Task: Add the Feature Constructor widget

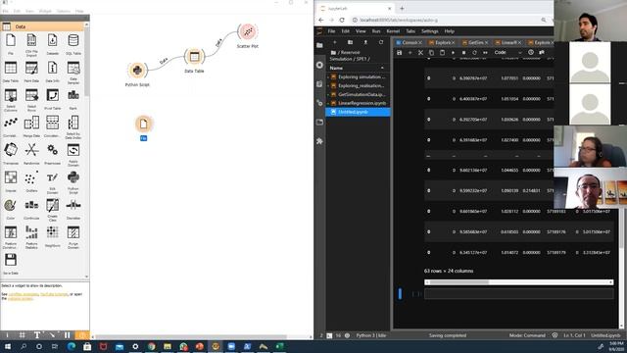Action: coord(11,237)
